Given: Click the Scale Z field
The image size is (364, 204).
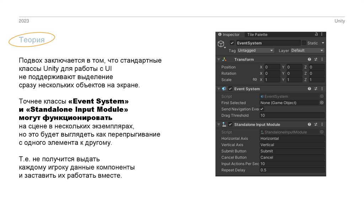Looking at the screenshot, I should [316, 80].
